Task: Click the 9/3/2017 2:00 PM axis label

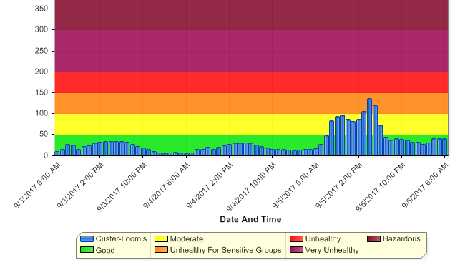Action: click(x=80, y=185)
